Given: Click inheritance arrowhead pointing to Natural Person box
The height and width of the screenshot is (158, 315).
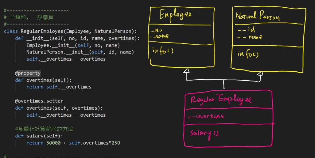Looking at the screenshot, I should point(260,73).
